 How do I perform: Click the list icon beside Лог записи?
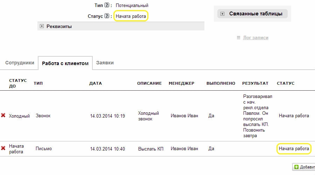(x=239, y=38)
